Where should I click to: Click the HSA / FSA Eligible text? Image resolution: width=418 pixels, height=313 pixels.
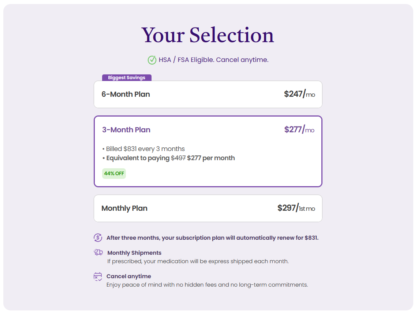213,60
